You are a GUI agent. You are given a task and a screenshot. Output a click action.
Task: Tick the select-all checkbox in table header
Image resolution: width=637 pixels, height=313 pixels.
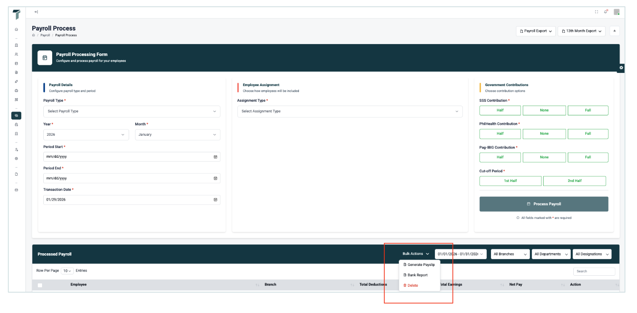(x=40, y=285)
